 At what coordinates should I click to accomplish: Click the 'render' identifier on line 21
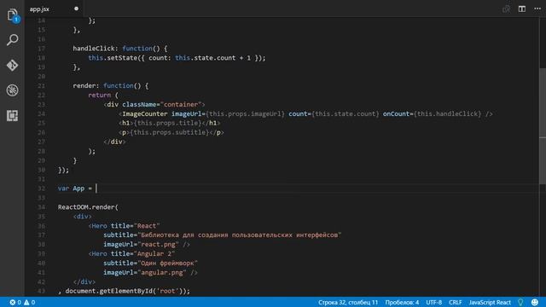click(84, 85)
